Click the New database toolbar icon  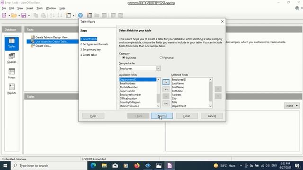click(x=4, y=16)
